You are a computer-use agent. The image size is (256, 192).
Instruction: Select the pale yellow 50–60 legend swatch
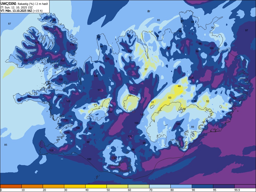click(118, 186)
